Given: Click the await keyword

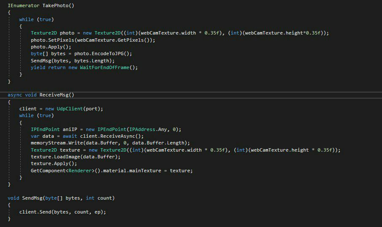Looking at the screenshot, I should 70,136.
